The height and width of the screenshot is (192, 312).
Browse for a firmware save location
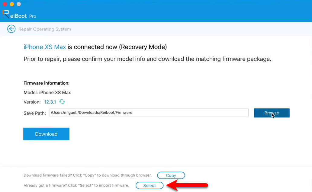coord(272,113)
